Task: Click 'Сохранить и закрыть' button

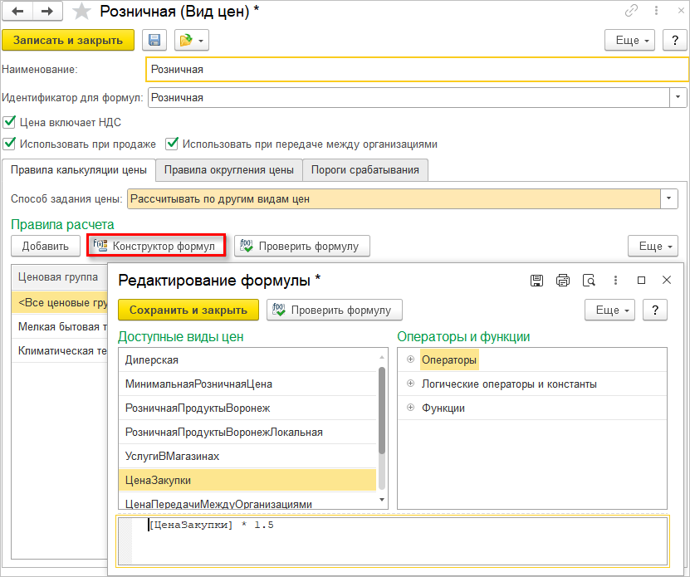Action: (188, 310)
